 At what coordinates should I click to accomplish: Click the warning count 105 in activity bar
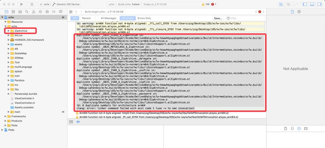206,4
